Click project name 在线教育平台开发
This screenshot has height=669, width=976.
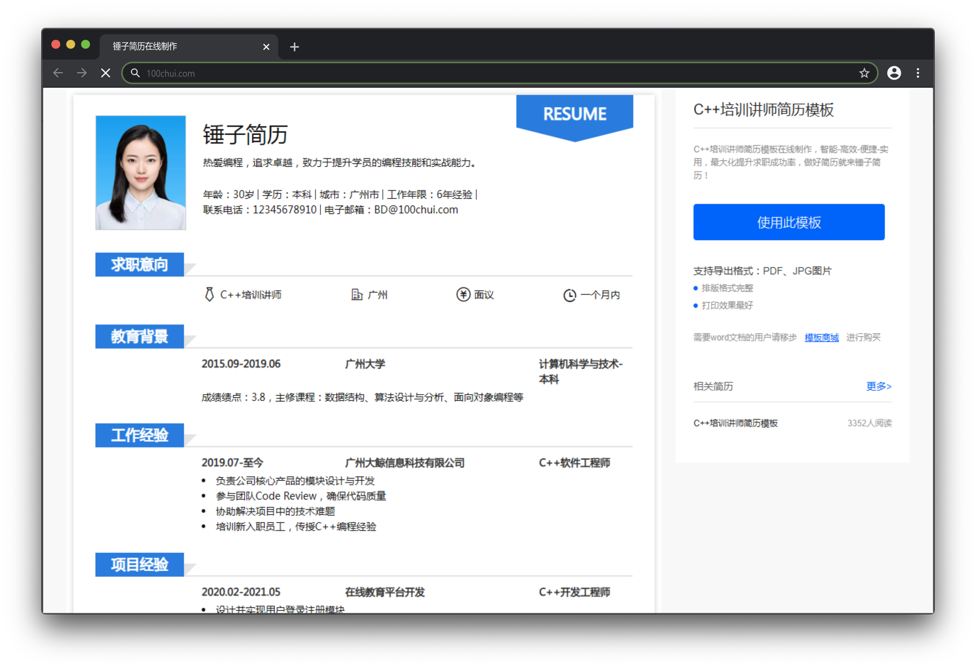click(385, 592)
